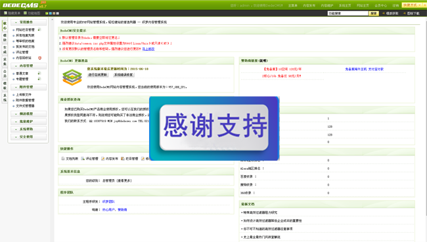
Task: Click the 马上修改 blue link
Action: 148,49
